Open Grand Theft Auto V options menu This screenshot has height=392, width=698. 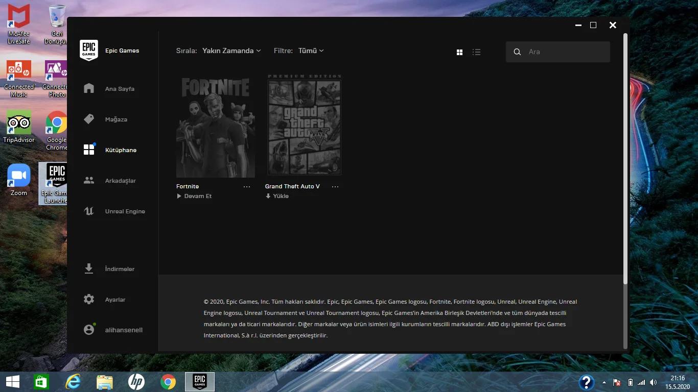[335, 187]
